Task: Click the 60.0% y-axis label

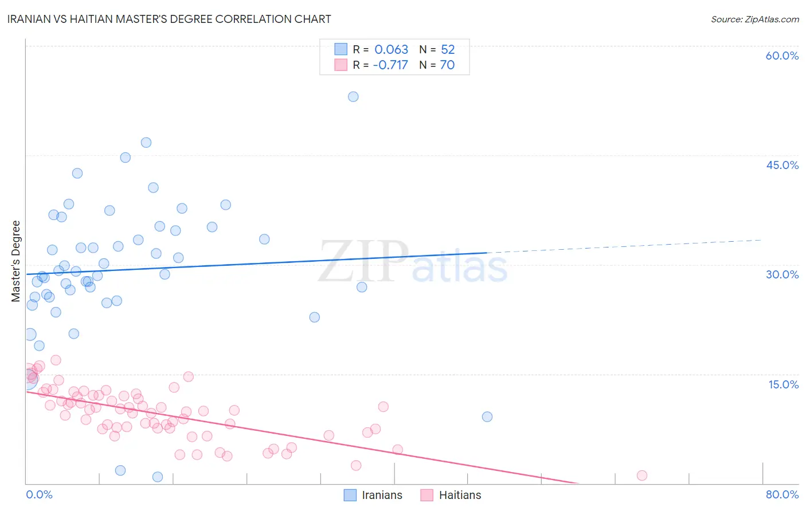Action: (x=782, y=56)
